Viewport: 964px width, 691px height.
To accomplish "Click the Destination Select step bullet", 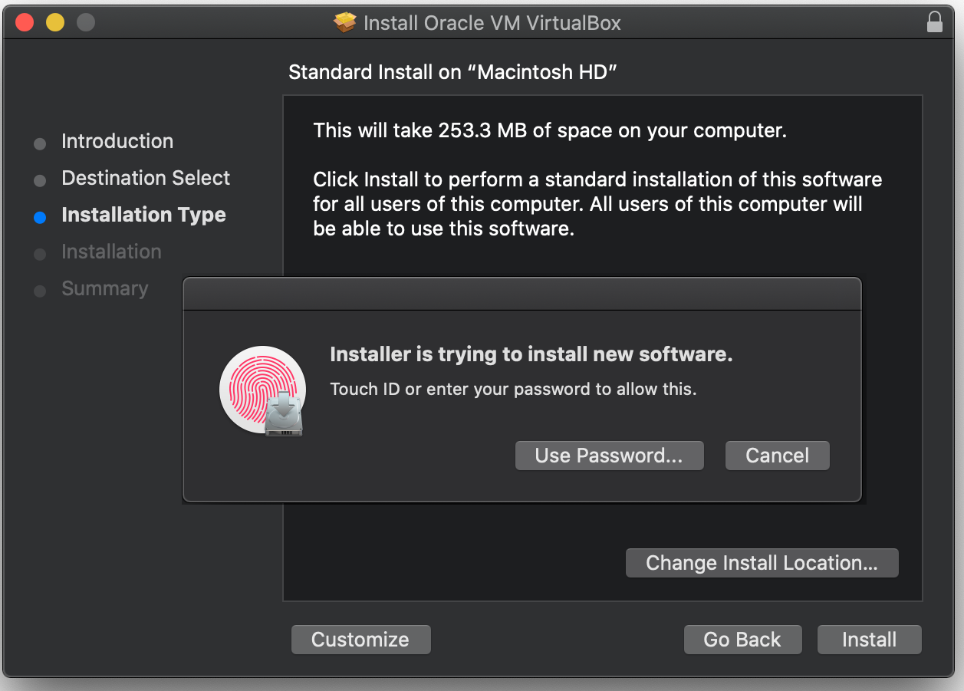I will pyautogui.click(x=40, y=180).
